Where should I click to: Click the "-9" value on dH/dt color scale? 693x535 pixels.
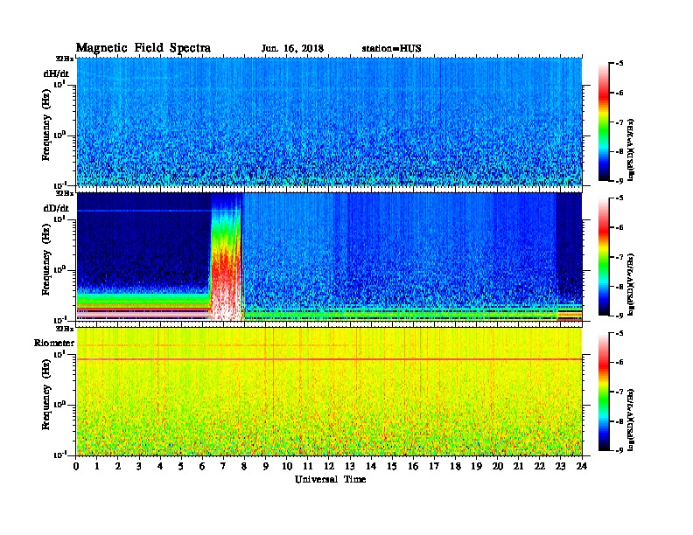point(619,181)
